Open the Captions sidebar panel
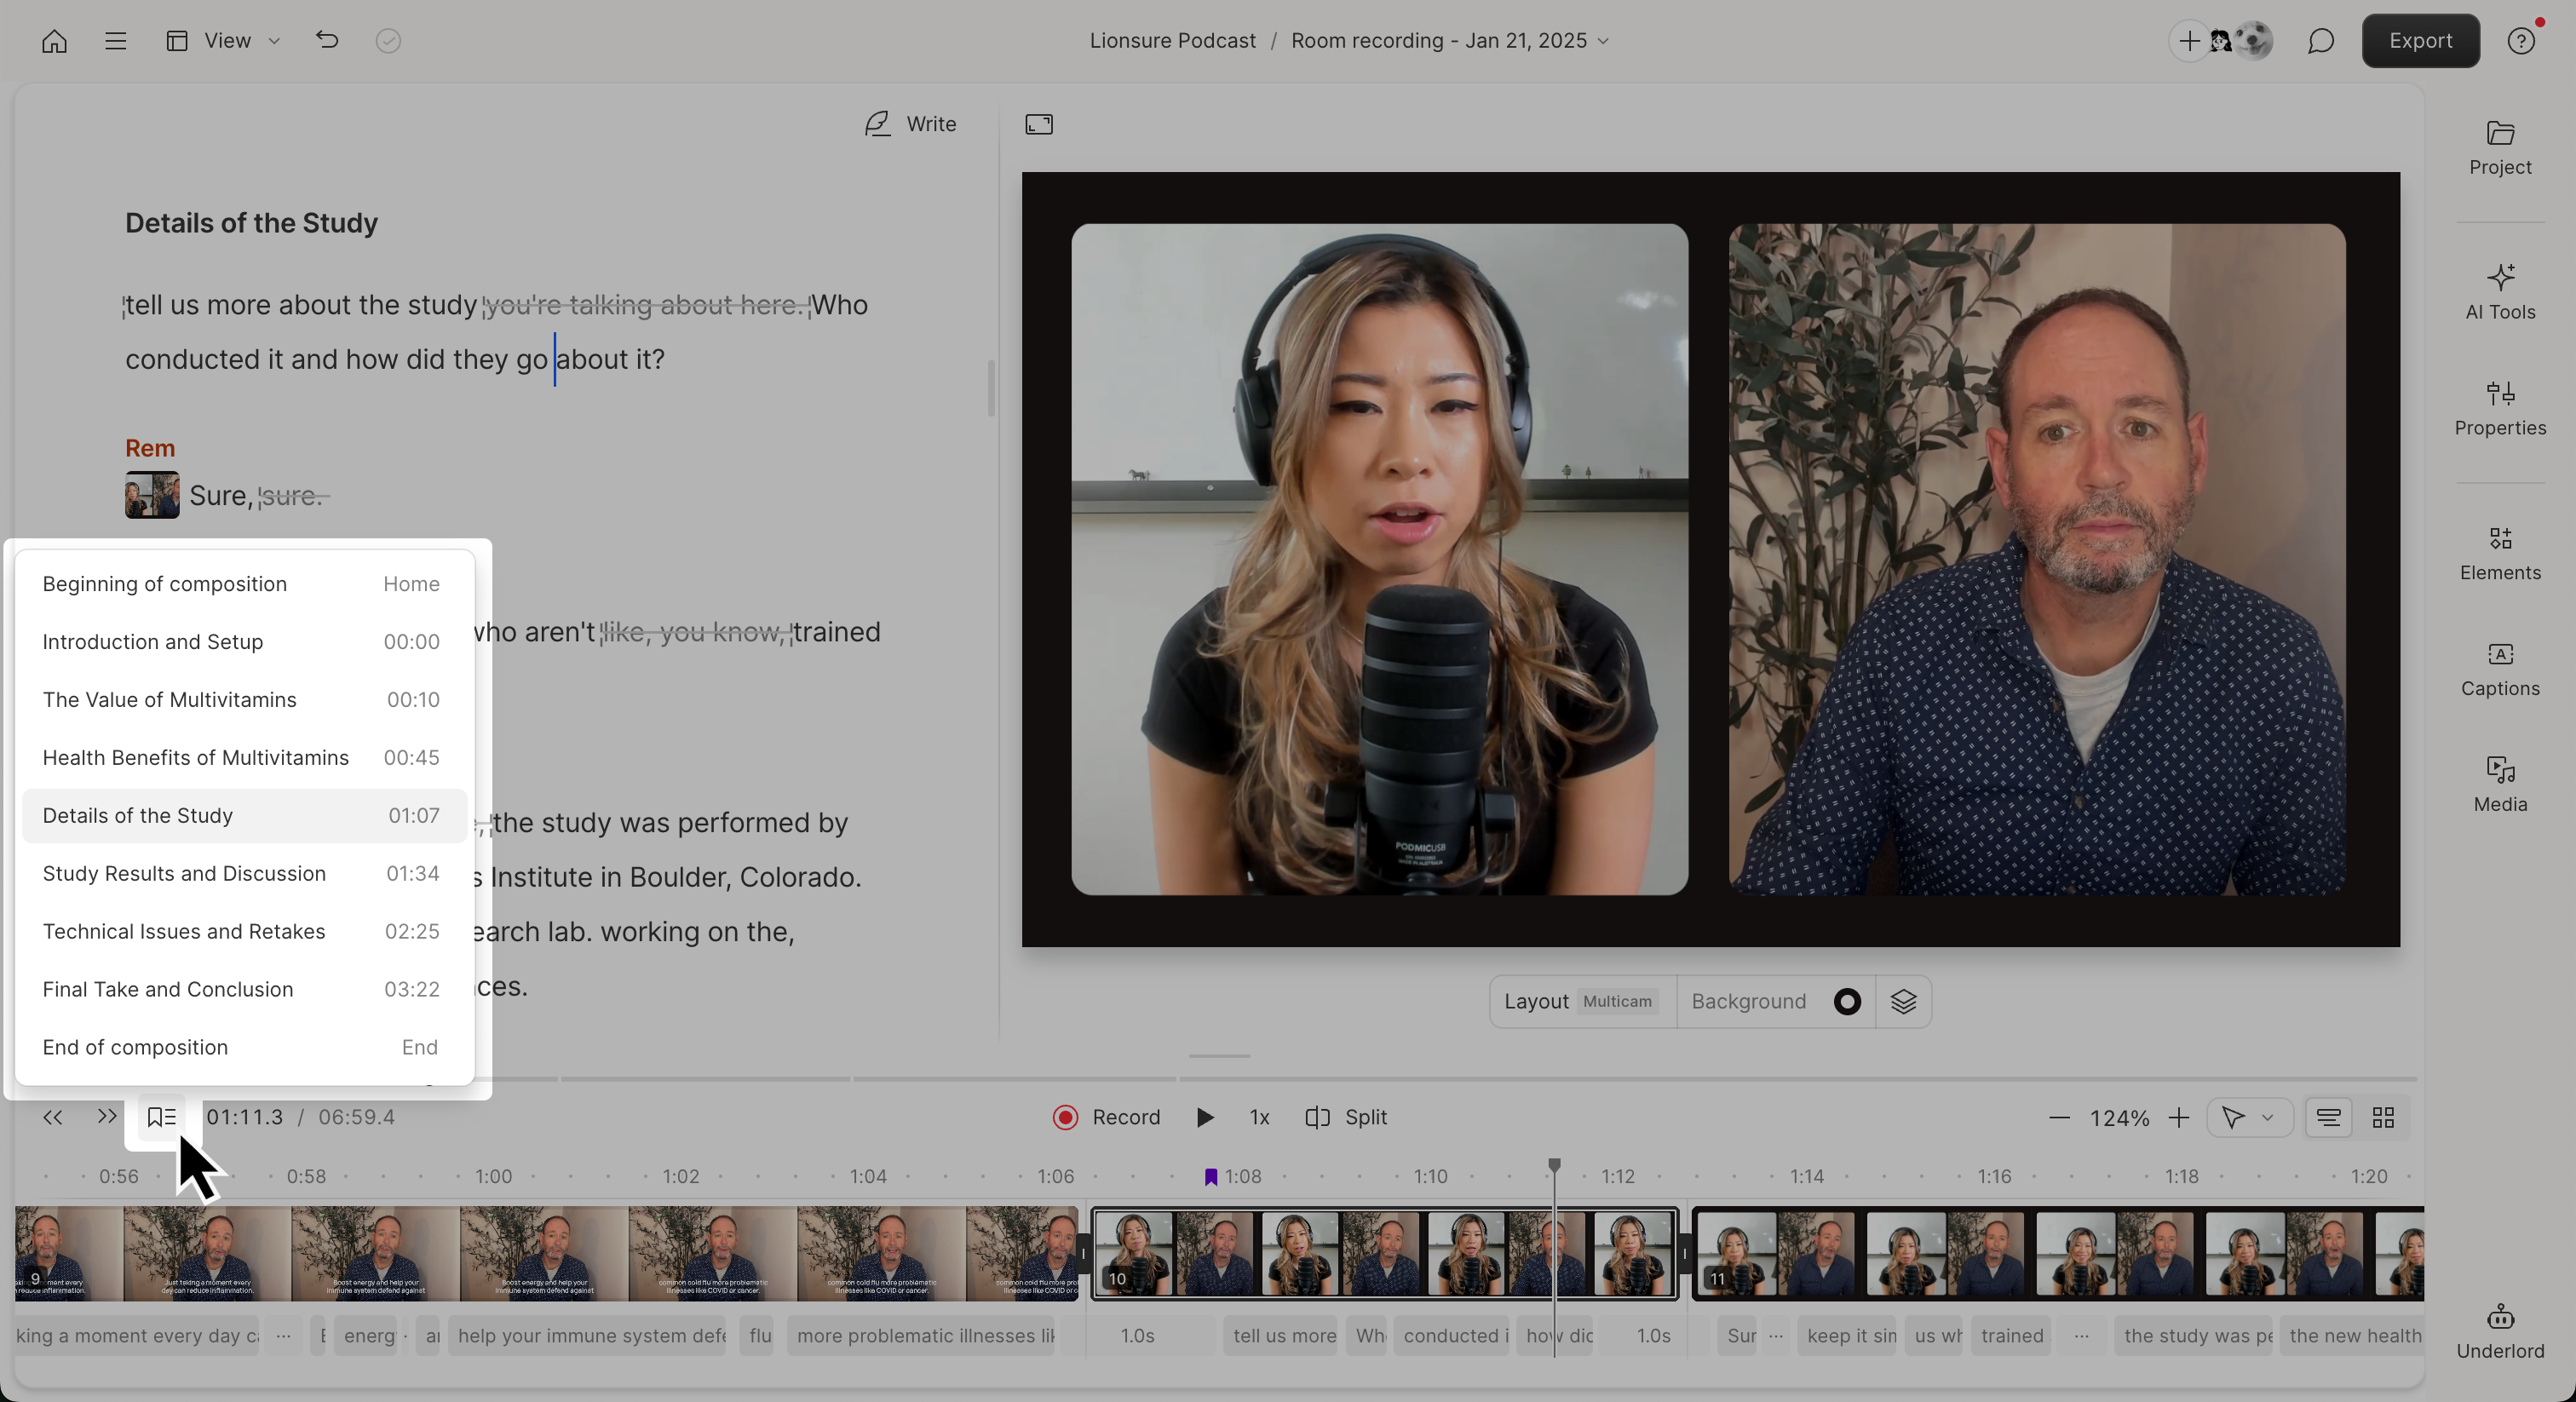 click(x=2500, y=669)
